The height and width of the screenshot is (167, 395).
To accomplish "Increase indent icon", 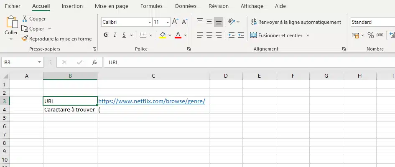I will tap(241, 35).
